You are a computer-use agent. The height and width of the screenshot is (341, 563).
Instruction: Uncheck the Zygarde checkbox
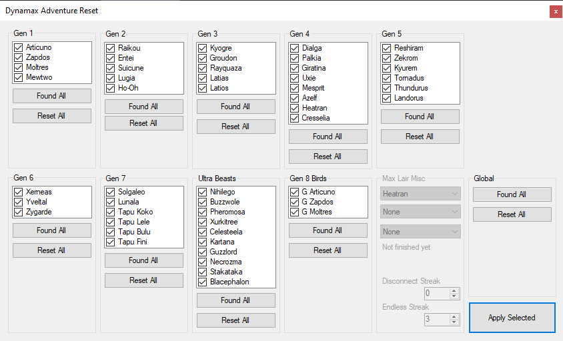18,212
